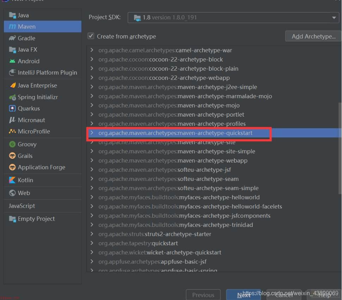The height and width of the screenshot is (300, 342).
Task: Expand the camel-archetype-war entry
Action: 92,50
